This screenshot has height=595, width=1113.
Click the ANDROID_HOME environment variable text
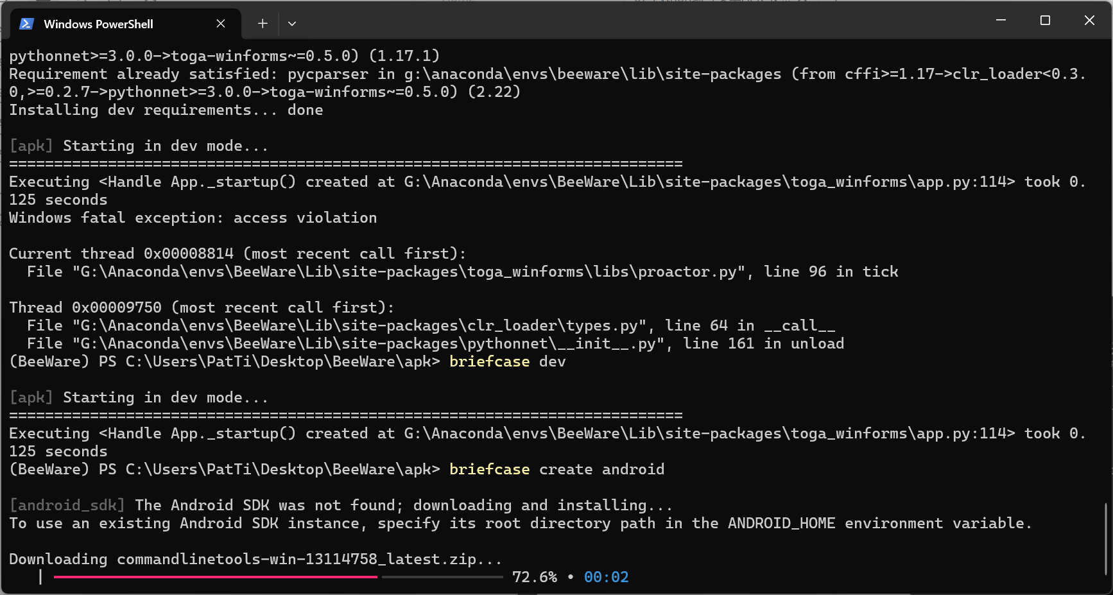pyautogui.click(x=782, y=523)
